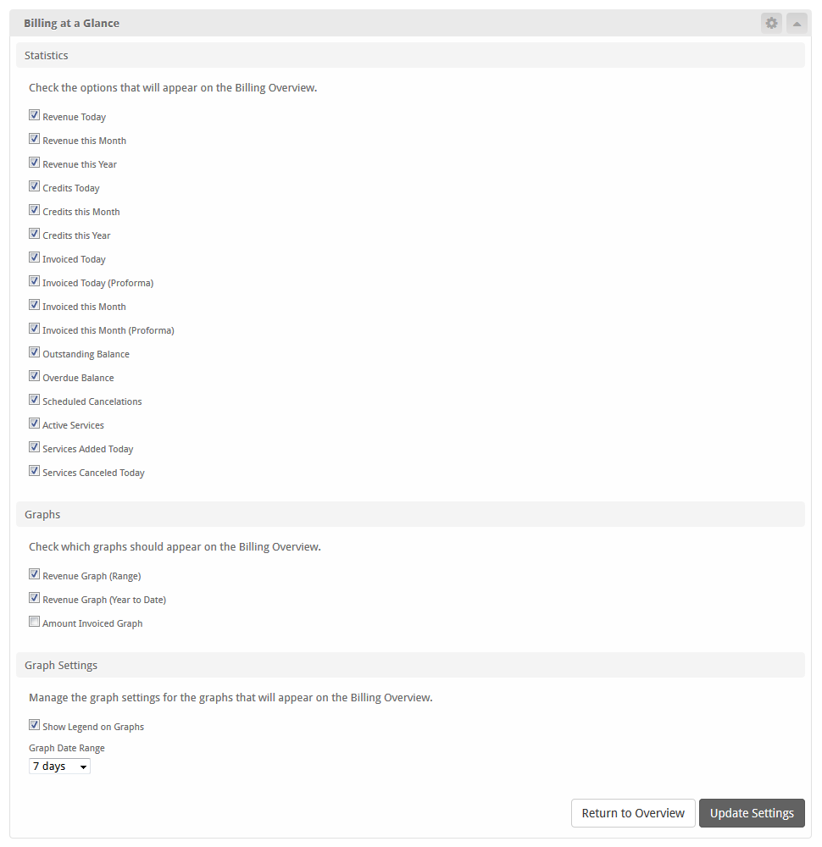Image resolution: width=822 pixels, height=847 pixels.
Task: Uncheck Invoiced Today (Proforma) option
Action: pyautogui.click(x=35, y=281)
